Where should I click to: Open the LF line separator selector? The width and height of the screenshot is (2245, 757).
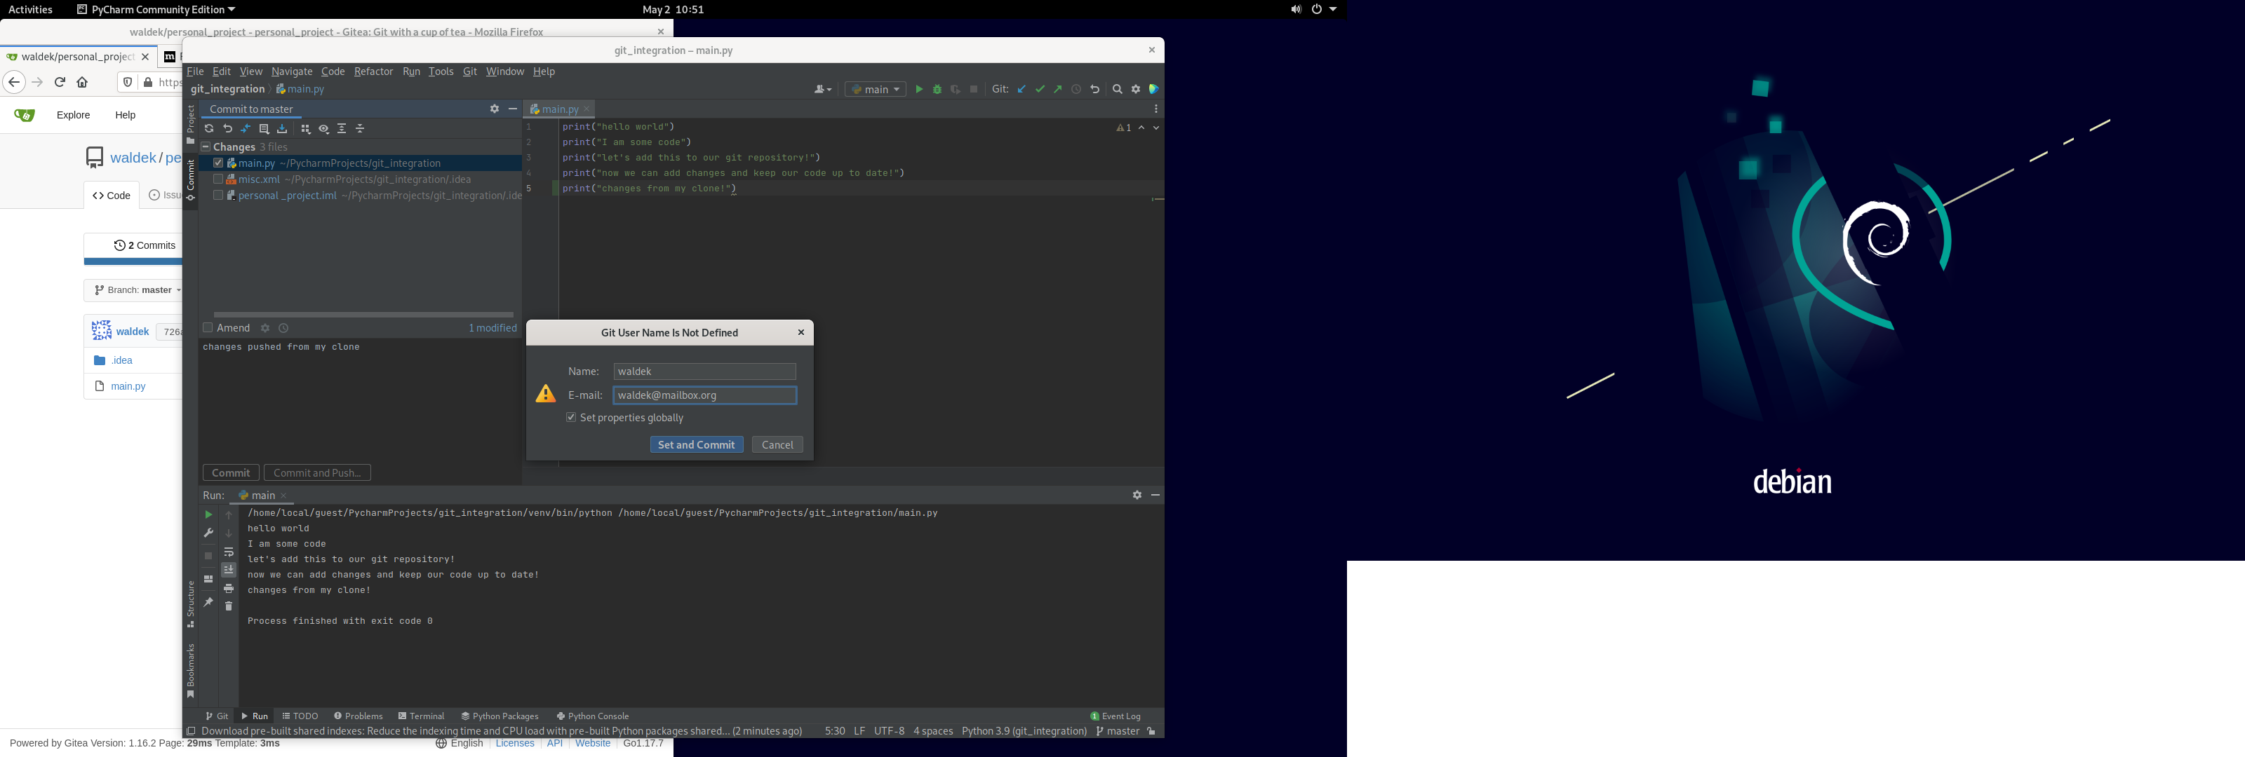pos(859,732)
